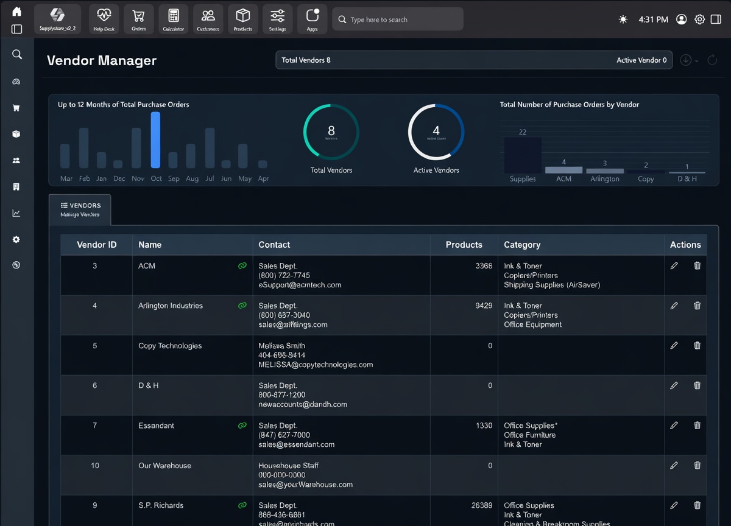Viewport: 731px width, 526px height.
Task: Toggle the light/dark theme sun icon
Action: 623,19
